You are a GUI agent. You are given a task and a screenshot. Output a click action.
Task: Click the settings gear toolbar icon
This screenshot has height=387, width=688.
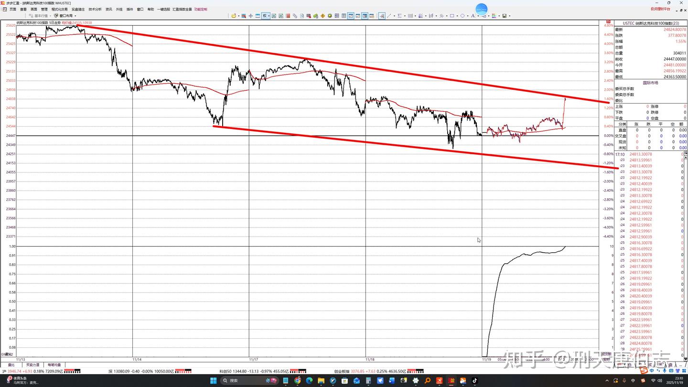(x=330, y=16)
